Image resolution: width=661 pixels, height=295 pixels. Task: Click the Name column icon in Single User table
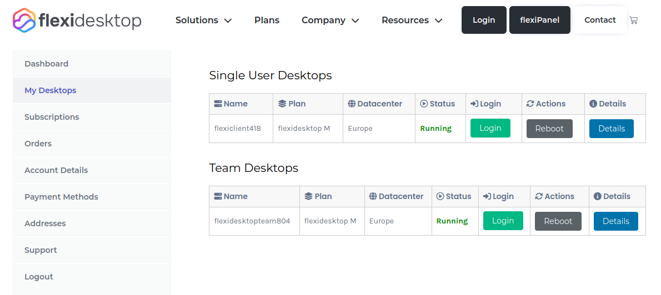(x=218, y=104)
